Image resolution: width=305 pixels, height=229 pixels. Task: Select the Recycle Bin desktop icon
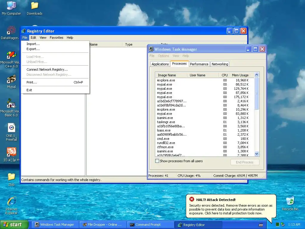tap(290, 204)
